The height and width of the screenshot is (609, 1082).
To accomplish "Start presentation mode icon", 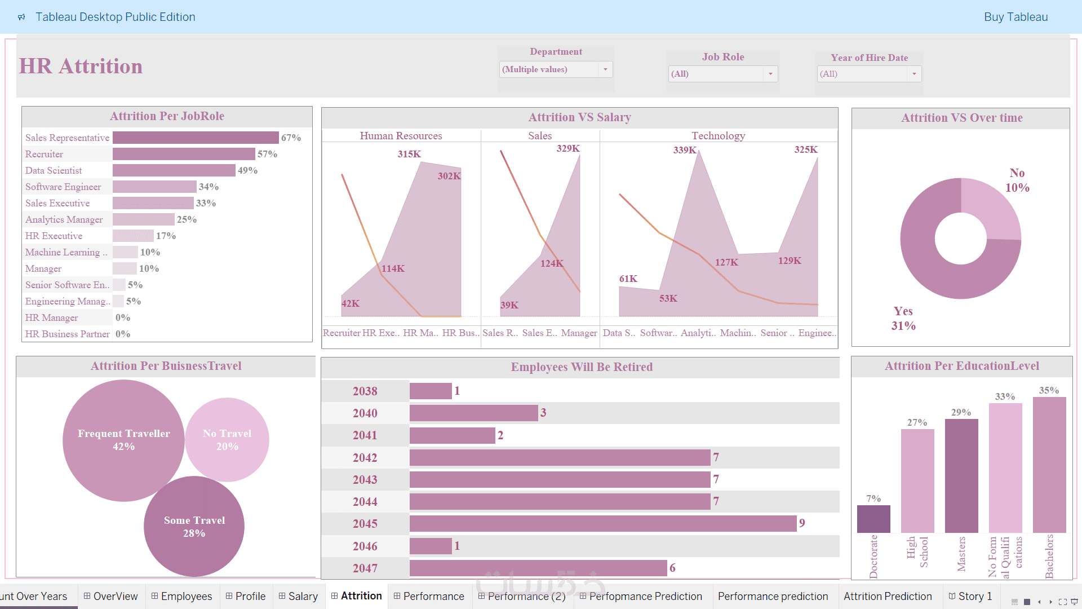I will [x=1074, y=602].
